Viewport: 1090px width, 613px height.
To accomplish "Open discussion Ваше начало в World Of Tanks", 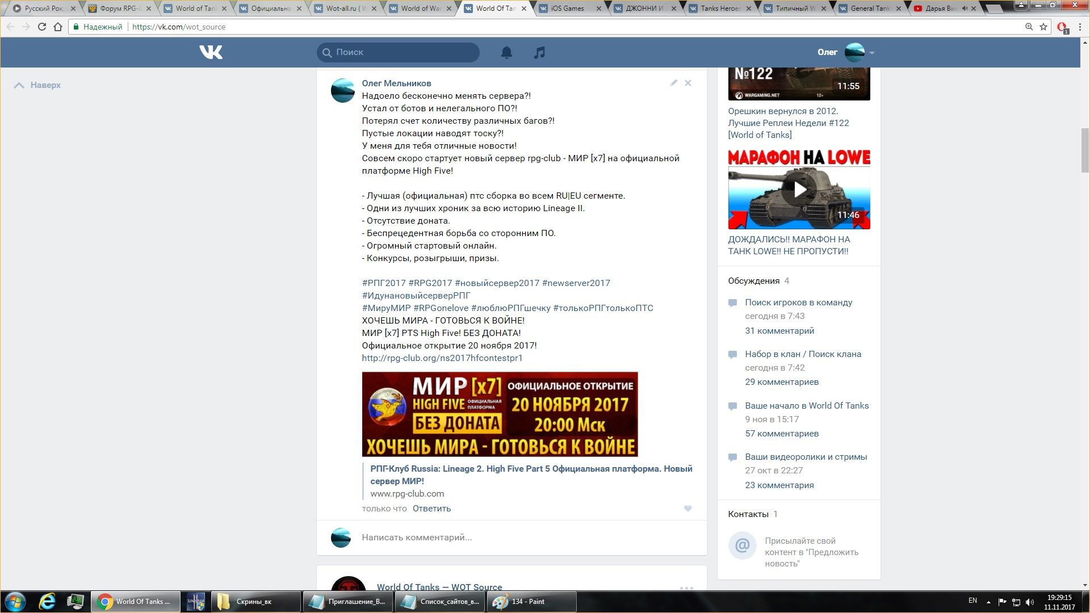I will pyautogui.click(x=807, y=406).
